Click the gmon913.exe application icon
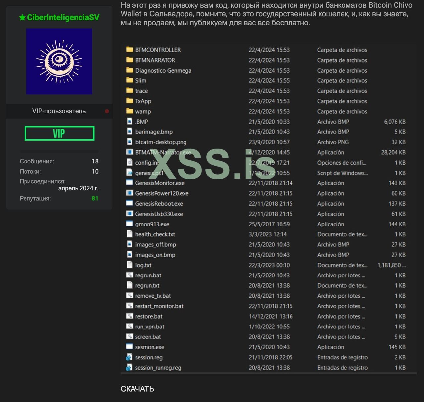Screen dimensions: 424x402 click(x=130, y=224)
